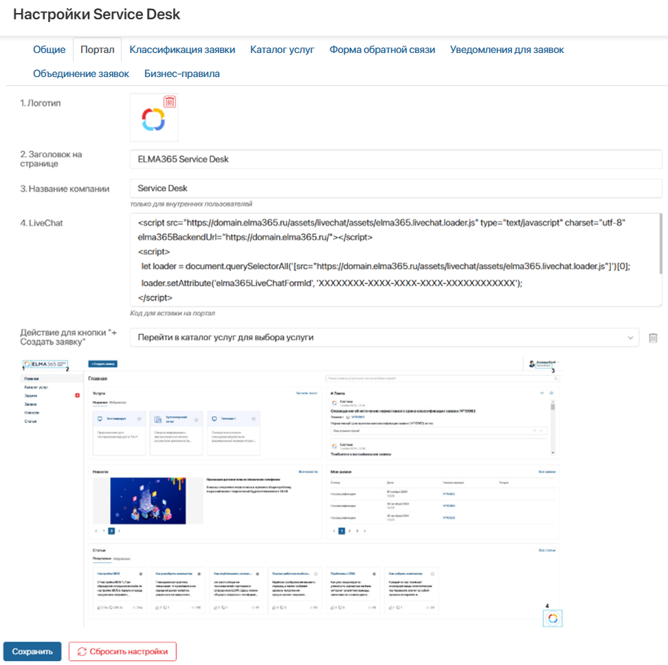Viewport: 668px width, 665px height.
Task: Select the Портал tab
Action: pos(97,50)
